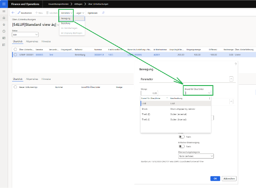This screenshot has width=256, height=188.
Task: Open the Status dropdown set to Alle
Action: (25, 34)
